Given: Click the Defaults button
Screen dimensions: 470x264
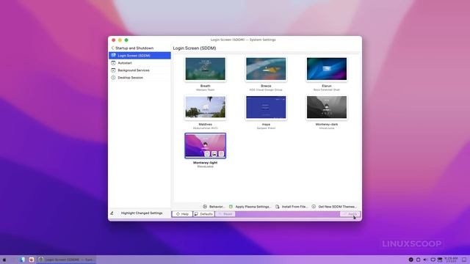Looking at the screenshot, I should click(x=203, y=214).
